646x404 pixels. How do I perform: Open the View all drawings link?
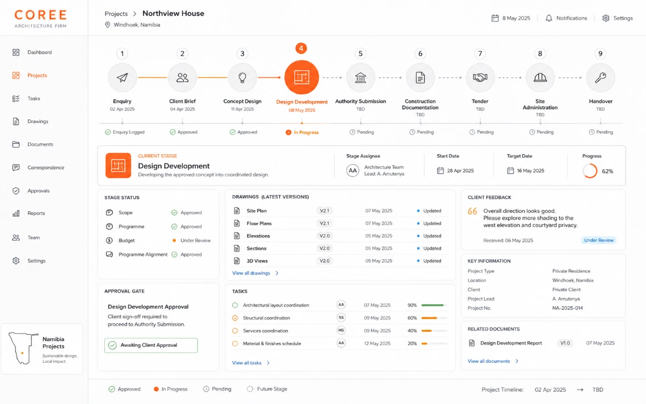coord(251,273)
